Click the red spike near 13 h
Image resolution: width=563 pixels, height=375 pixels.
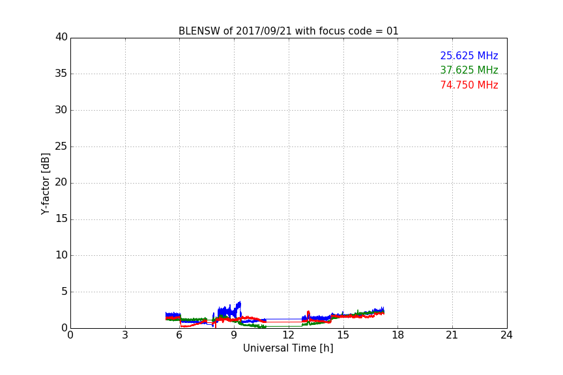308,313
